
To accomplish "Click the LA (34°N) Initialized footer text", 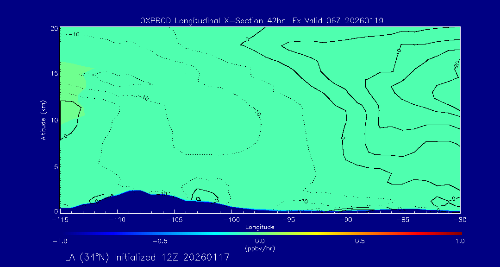I will pos(147,257).
